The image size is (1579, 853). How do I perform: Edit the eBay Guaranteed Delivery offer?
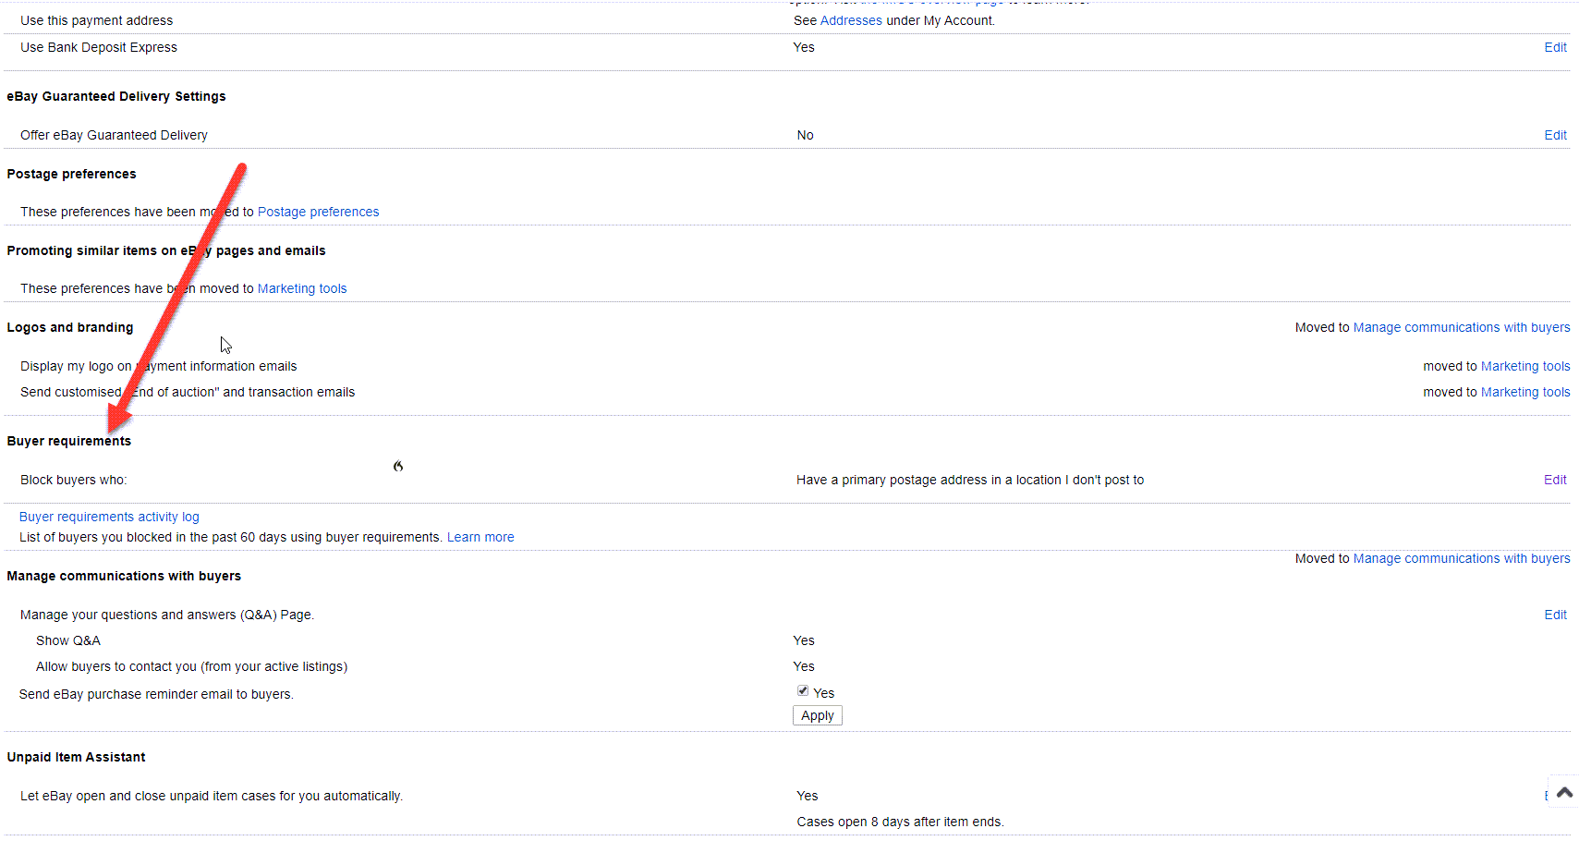1555,135
